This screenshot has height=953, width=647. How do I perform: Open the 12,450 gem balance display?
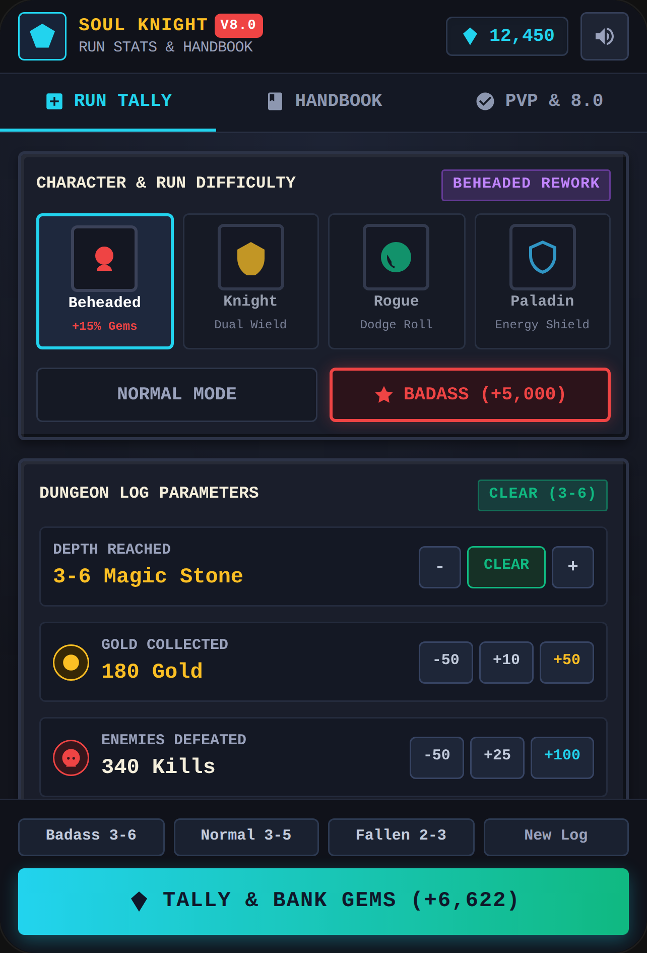click(x=507, y=36)
